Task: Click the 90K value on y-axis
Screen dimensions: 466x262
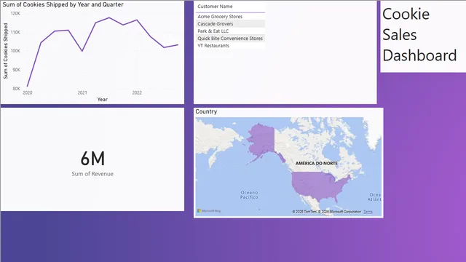Action: [x=16, y=70]
